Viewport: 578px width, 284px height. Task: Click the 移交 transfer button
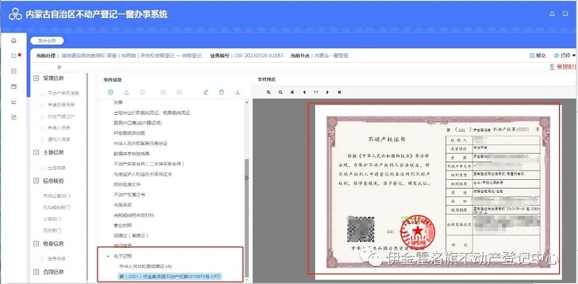coord(538,56)
